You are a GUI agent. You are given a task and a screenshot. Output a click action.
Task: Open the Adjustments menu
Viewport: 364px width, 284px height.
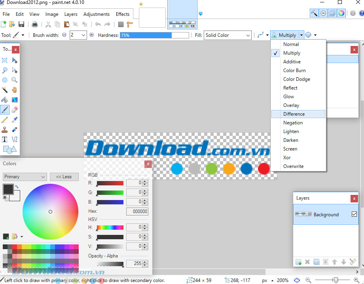click(x=96, y=14)
